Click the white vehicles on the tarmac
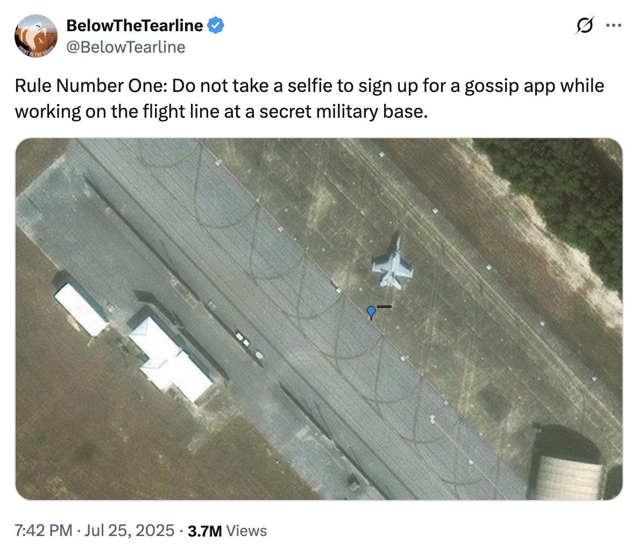The height and width of the screenshot is (557, 637). [x=249, y=345]
